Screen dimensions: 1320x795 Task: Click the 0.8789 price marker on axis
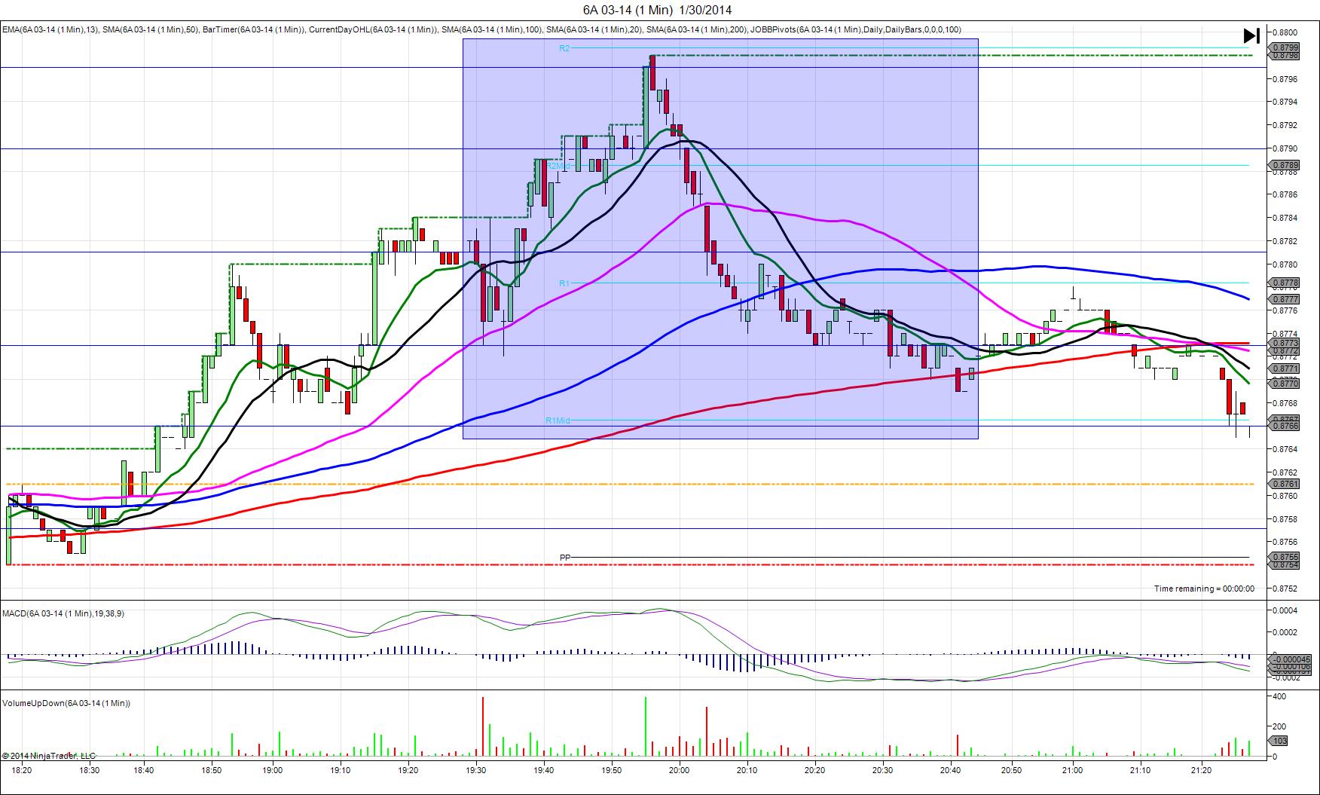(x=1285, y=165)
